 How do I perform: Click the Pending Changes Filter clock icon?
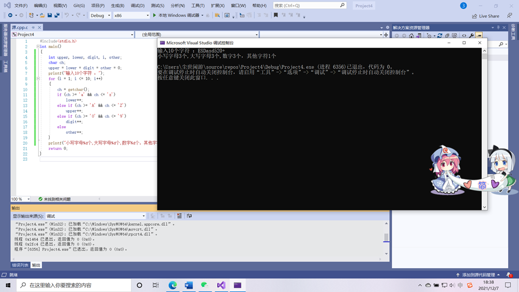[x=429, y=36]
